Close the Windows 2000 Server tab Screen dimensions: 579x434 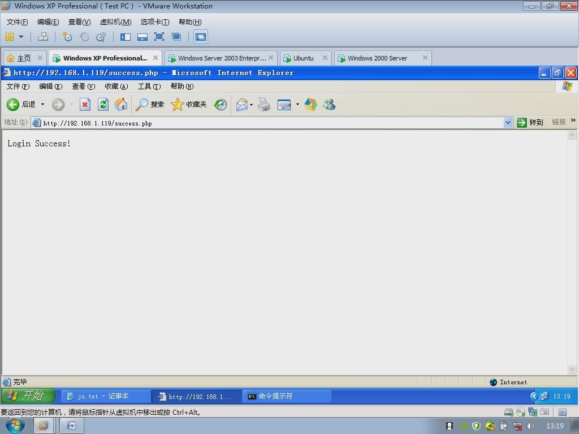tap(425, 58)
